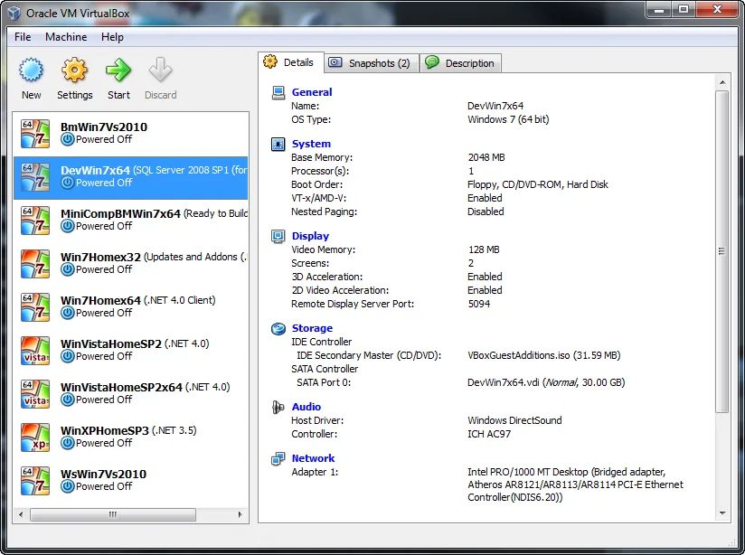Select the MiniCompBMWin7x64 virtual machine
This screenshot has height=555, width=745.
[131, 220]
